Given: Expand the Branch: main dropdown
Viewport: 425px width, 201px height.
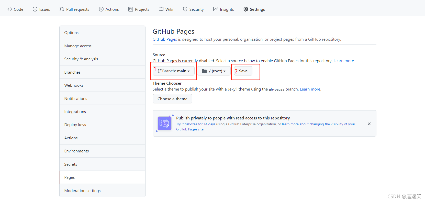Looking at the screenshot, I should [174, 71].
